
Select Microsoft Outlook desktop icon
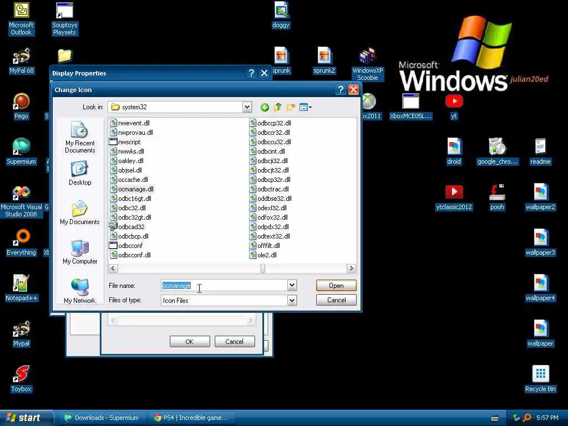[21, 19]
